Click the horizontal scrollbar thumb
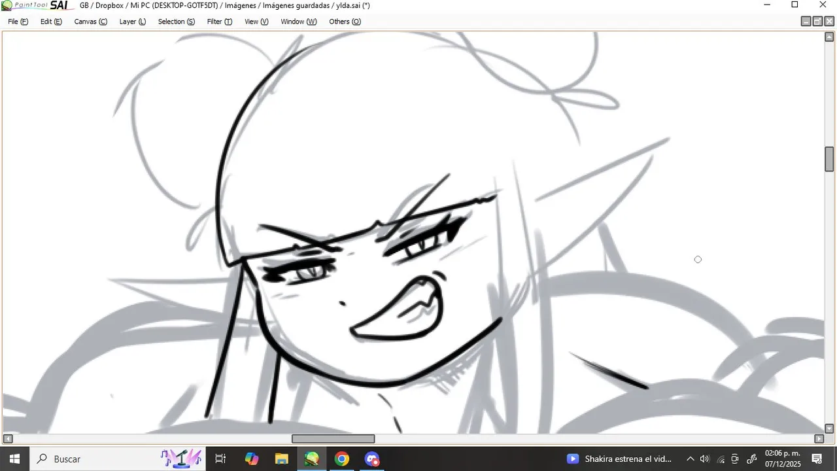 pos(333,439)
